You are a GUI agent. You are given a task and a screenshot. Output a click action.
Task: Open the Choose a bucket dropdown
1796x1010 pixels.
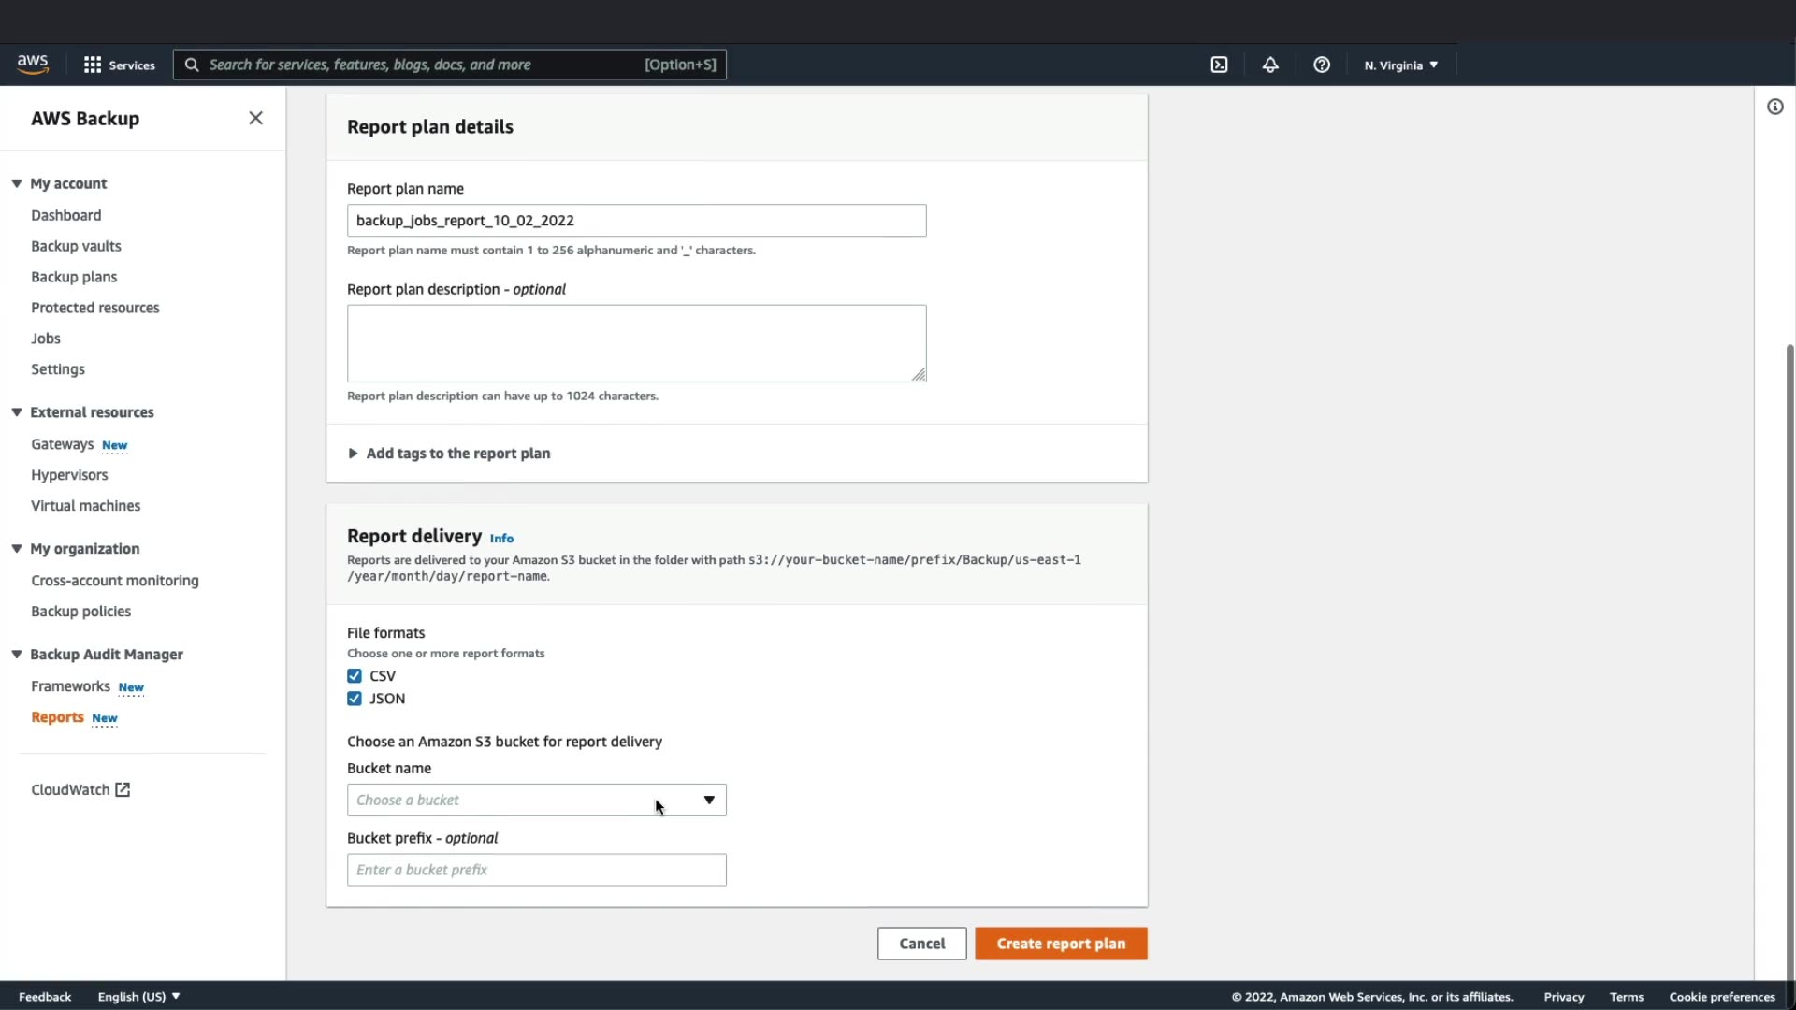pyautogui.click(x=536, y=800)
